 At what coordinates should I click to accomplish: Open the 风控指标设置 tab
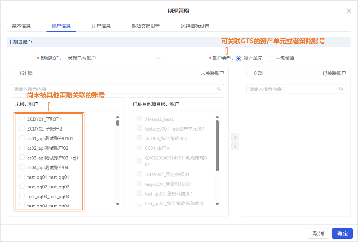coord(195,26)
